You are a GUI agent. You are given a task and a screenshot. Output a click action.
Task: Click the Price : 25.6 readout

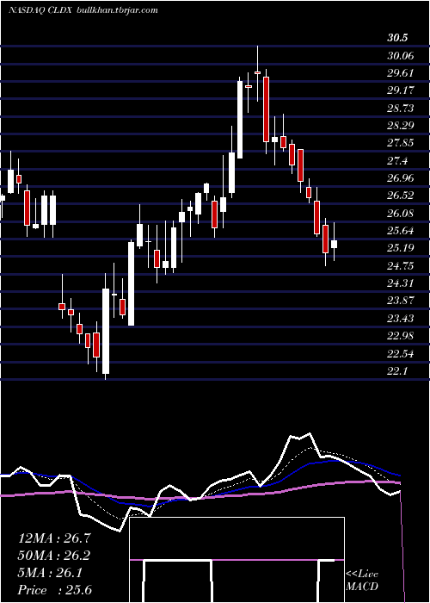tap(54, 590)
